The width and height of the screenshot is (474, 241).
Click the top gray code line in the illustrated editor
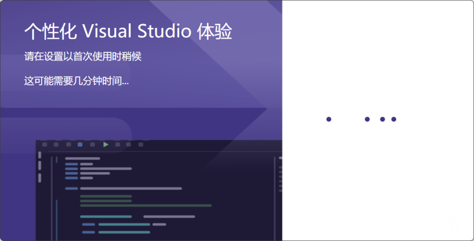[82, 158]
